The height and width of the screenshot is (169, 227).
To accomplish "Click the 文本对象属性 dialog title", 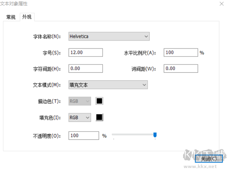I will point(14,3).
